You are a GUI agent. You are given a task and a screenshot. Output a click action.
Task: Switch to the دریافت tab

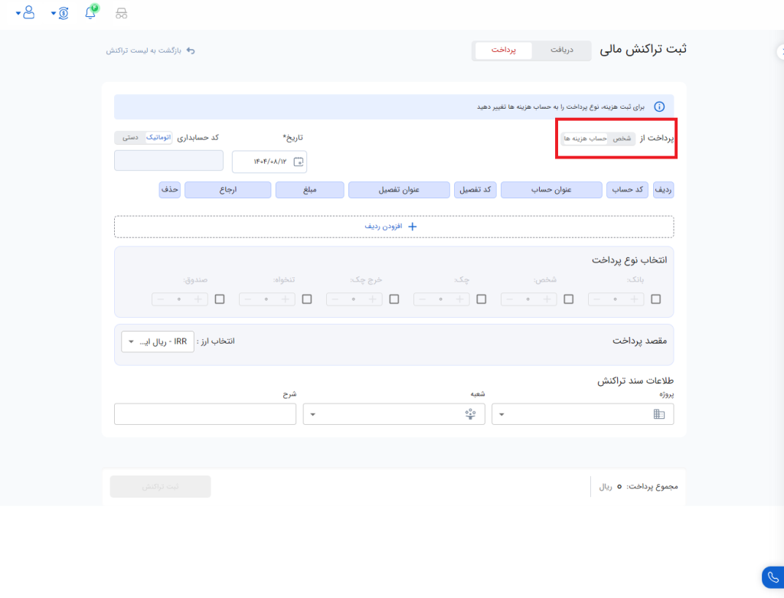562,51
